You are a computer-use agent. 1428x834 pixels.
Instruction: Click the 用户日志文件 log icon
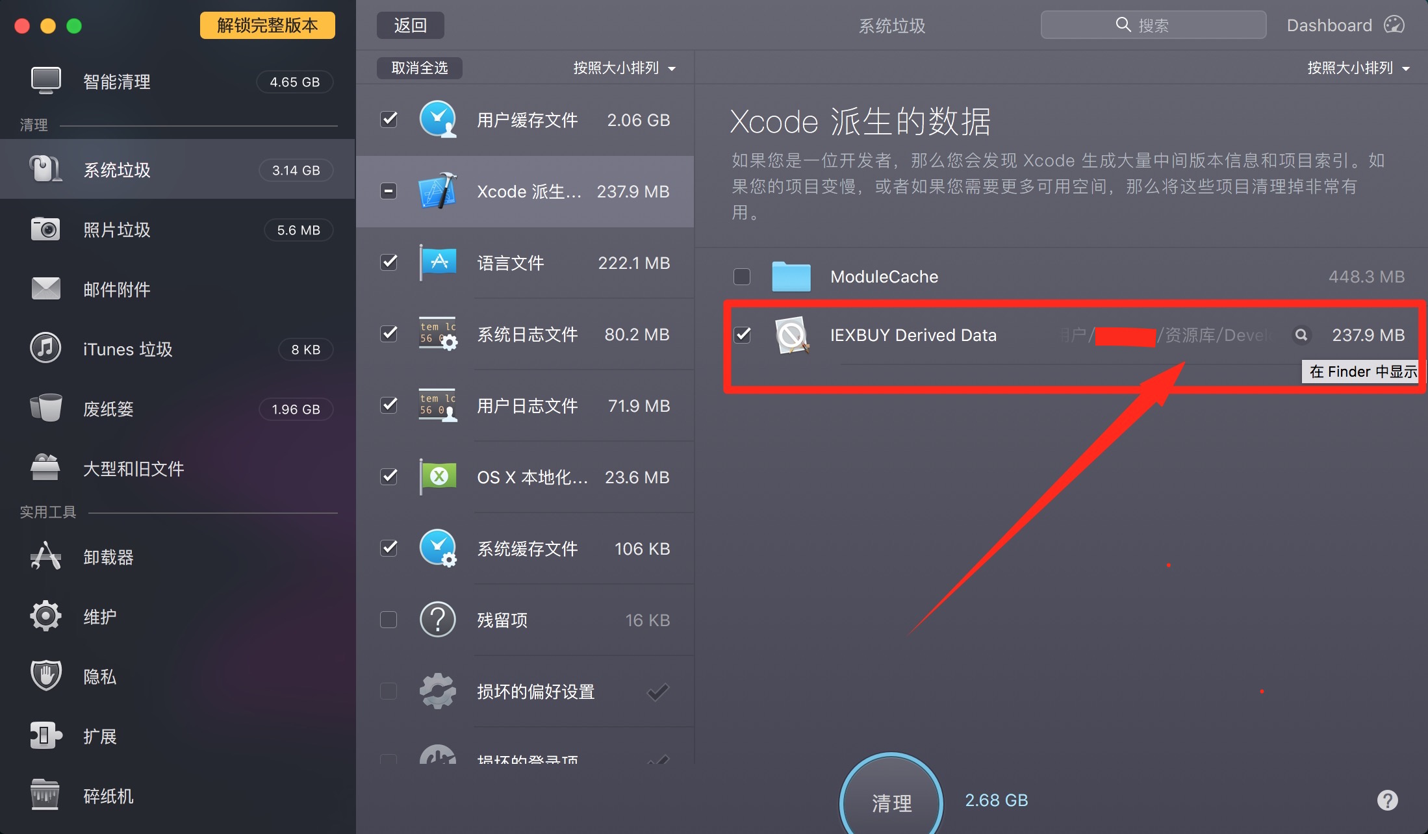point(438,405)
